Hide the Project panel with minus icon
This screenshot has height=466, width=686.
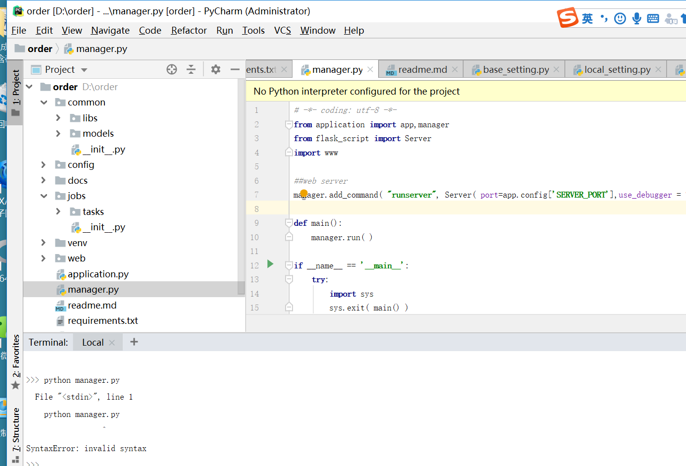(235, 70)
